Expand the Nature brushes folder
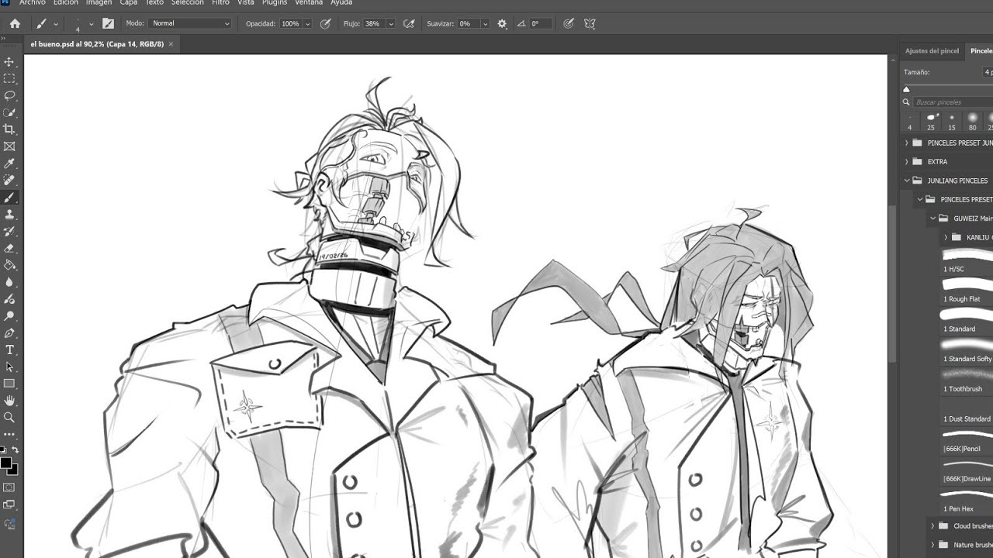 932,545
